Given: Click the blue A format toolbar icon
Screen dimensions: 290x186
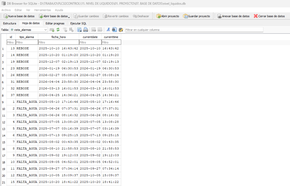Looking at the screenshot, I should click(x=108, y=30).
